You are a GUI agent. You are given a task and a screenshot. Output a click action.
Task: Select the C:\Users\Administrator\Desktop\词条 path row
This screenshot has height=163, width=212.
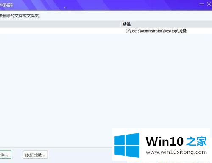pyautogui.click(x=106, y=31)
